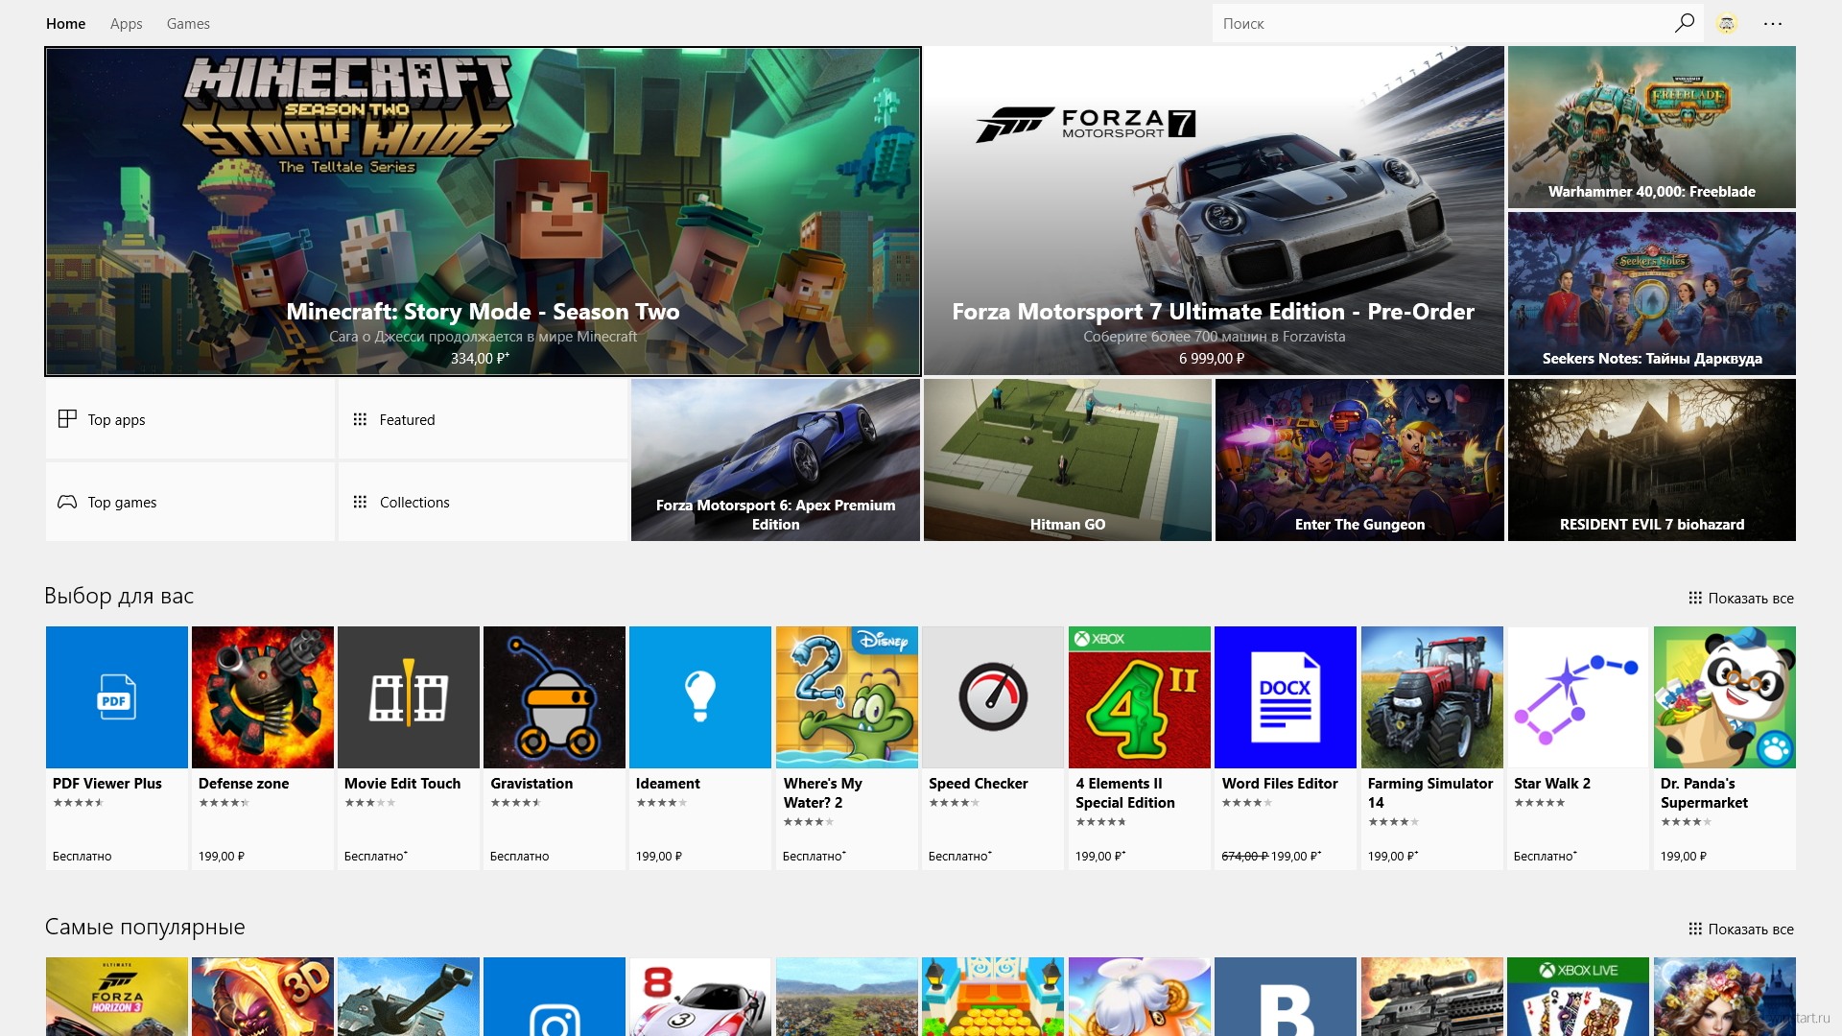Open Movie Edit Touch app icon
1842x1036 pixels.
(x=409, y=697)
